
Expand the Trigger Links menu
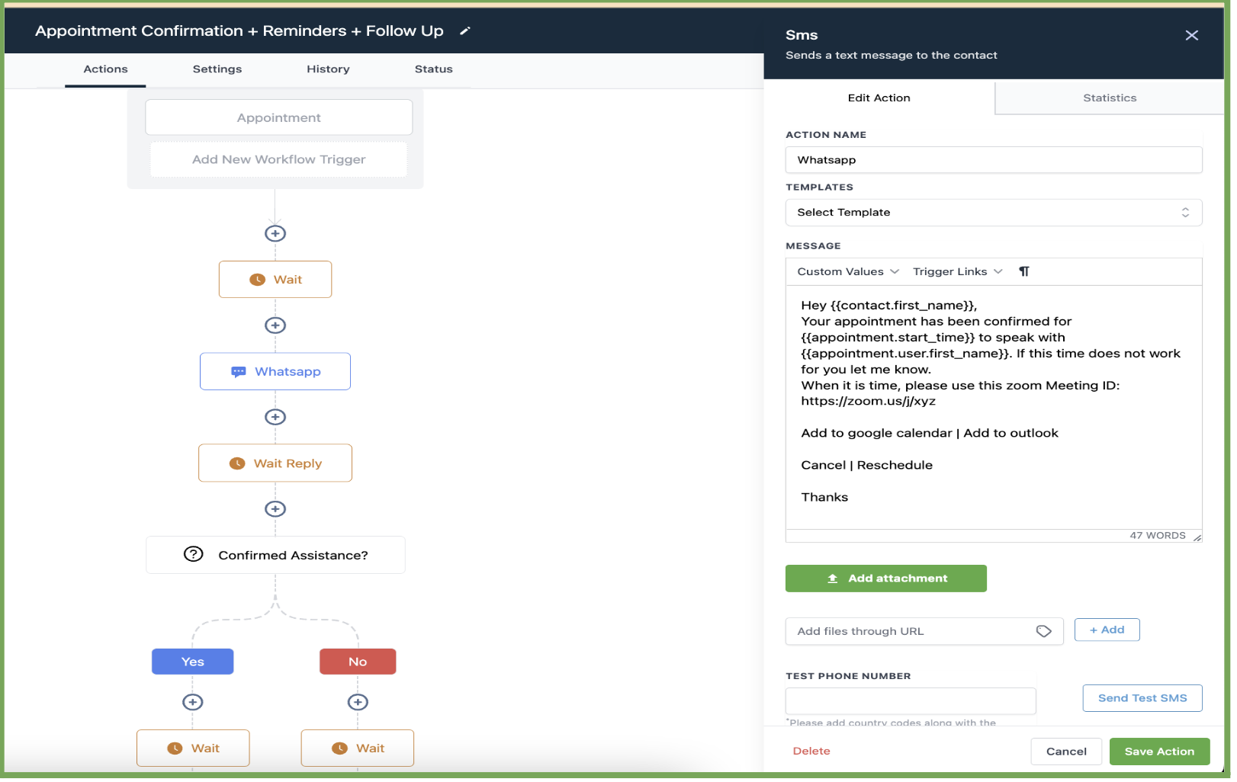[x=957, y=272]
